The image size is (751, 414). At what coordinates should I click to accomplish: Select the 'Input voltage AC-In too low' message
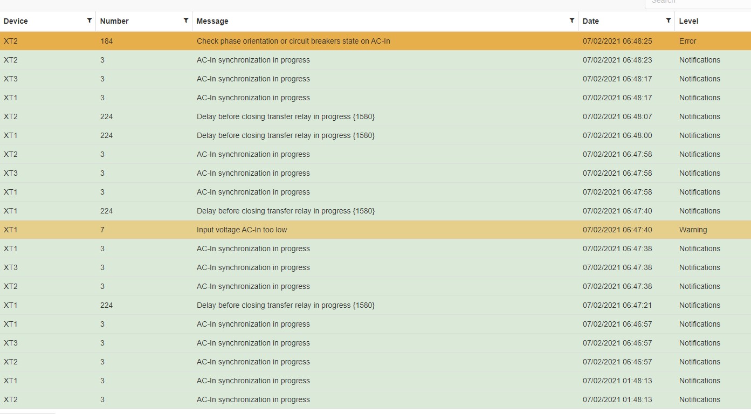[242, 230]
